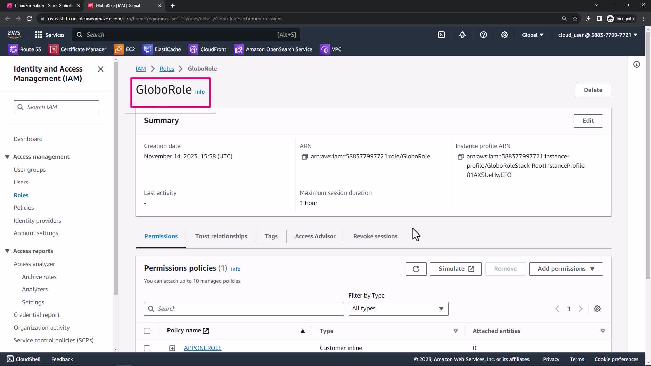Check the select-all policies checkbox
Viewport: 651px width, 366px height.
pos(147,331)
